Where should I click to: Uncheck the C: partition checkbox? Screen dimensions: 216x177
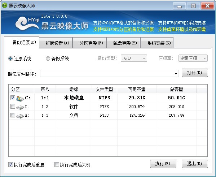13,98
